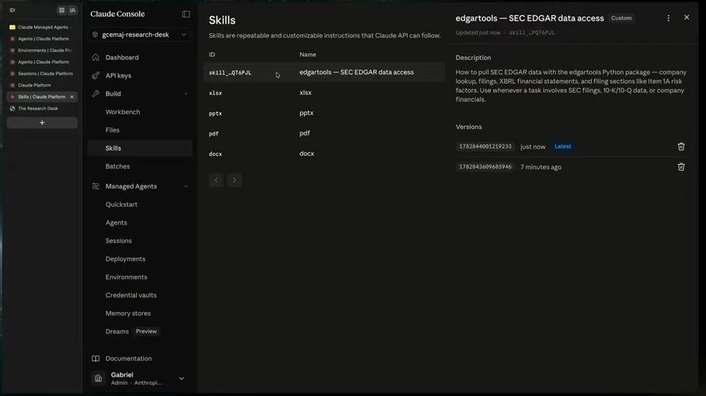The width and height of the screenshot is (706, 396).
Task: Open Quickstart page
Action: 121,205
